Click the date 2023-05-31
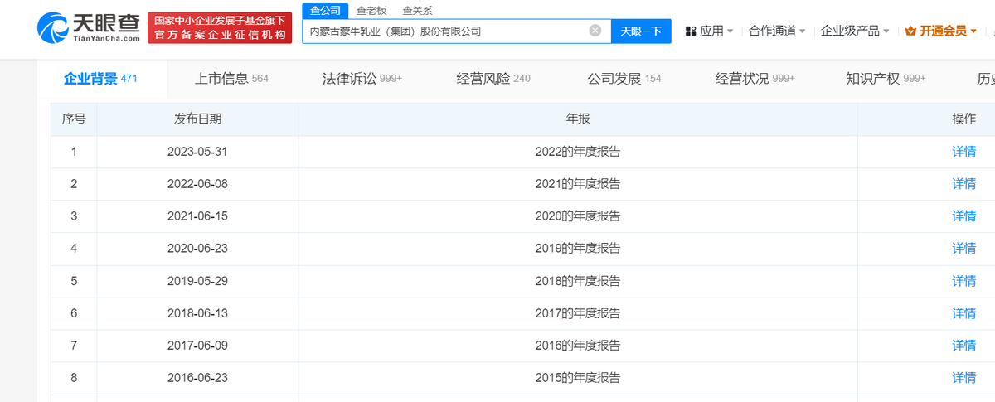995x402 pixels. tap(197, 152)
